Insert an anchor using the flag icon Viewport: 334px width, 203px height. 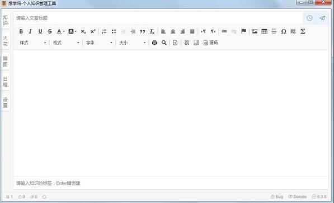tap(244, 31)
